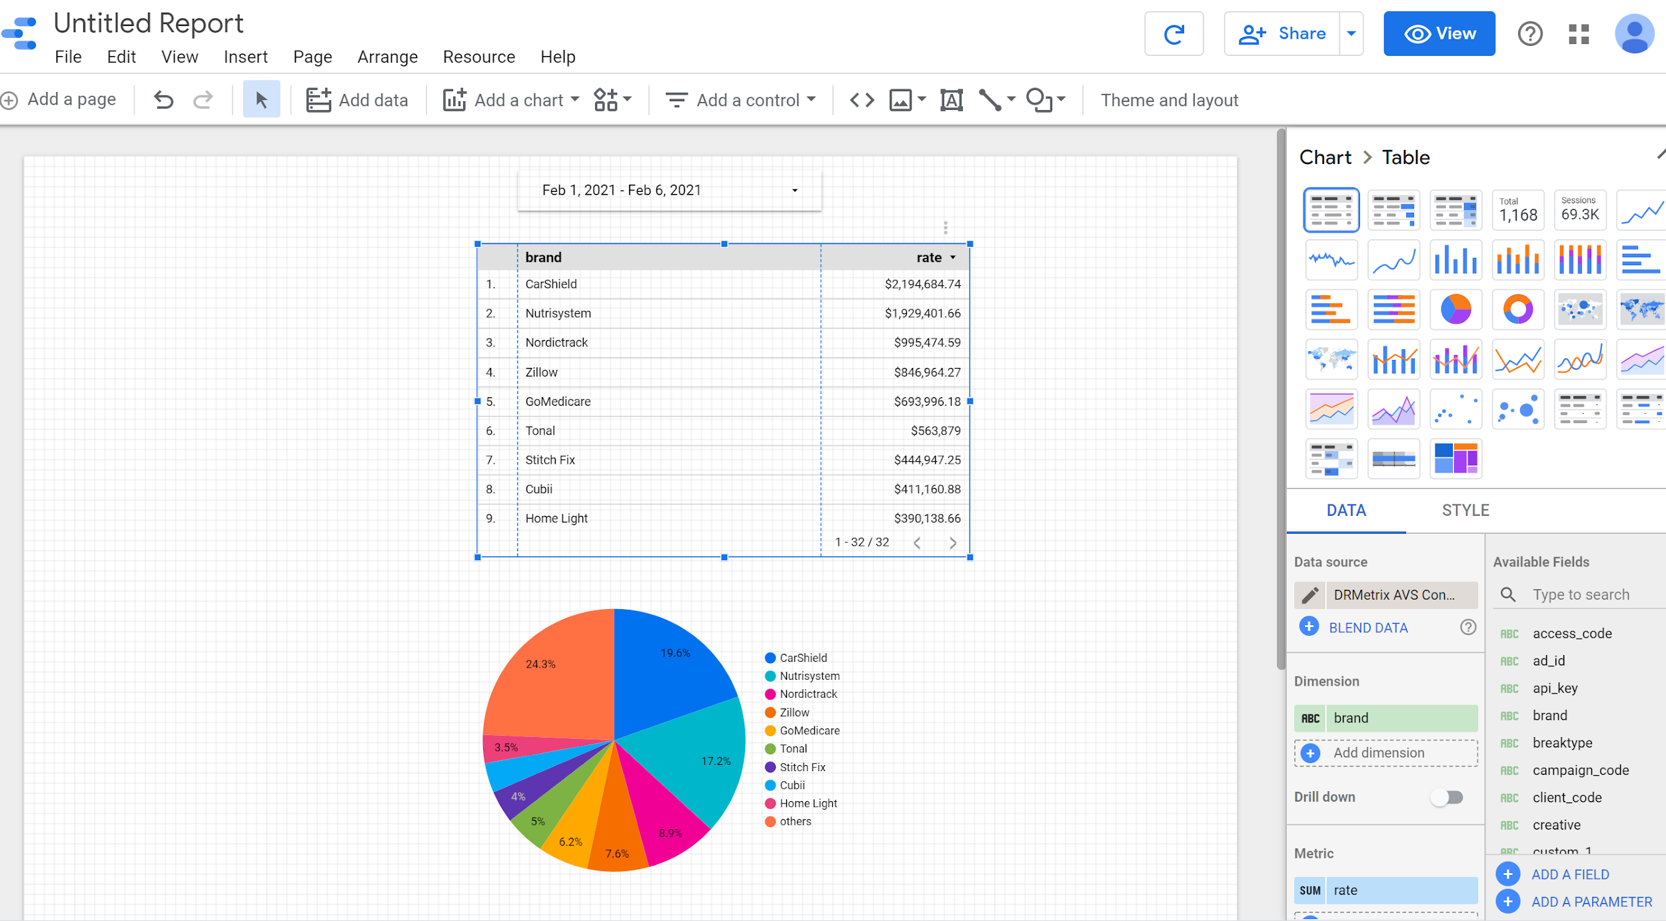The height and width of the screenshot is (921, 1666).
Task: Click the insert image icon
Action: tap(900, 100)
